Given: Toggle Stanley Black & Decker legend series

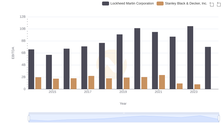Looking at the screenshot, I should pos(182,3).
